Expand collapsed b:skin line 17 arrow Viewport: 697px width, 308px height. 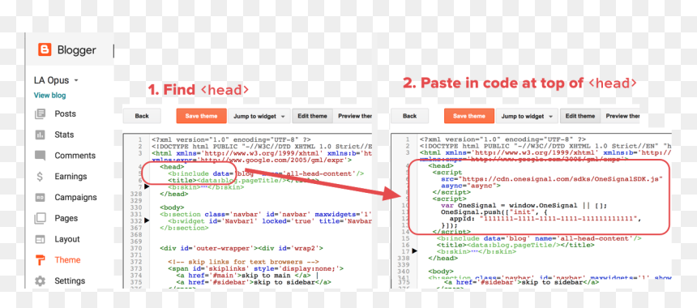pos(415,251)
